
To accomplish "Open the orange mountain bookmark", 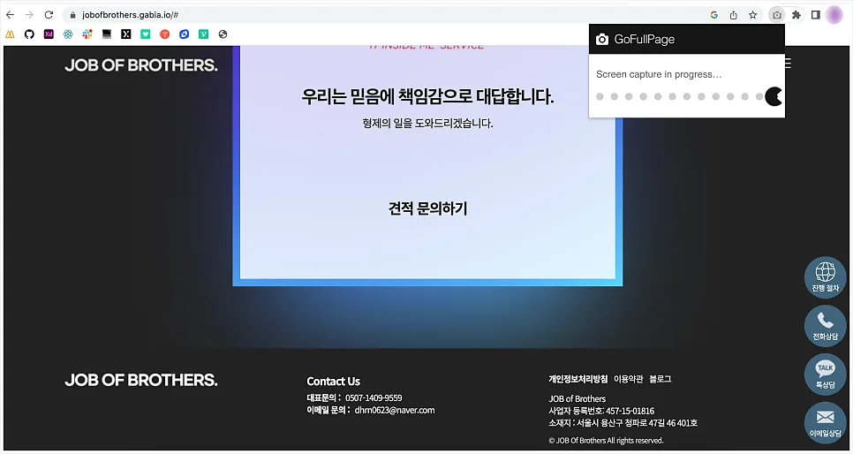I will tap(10, 34).
